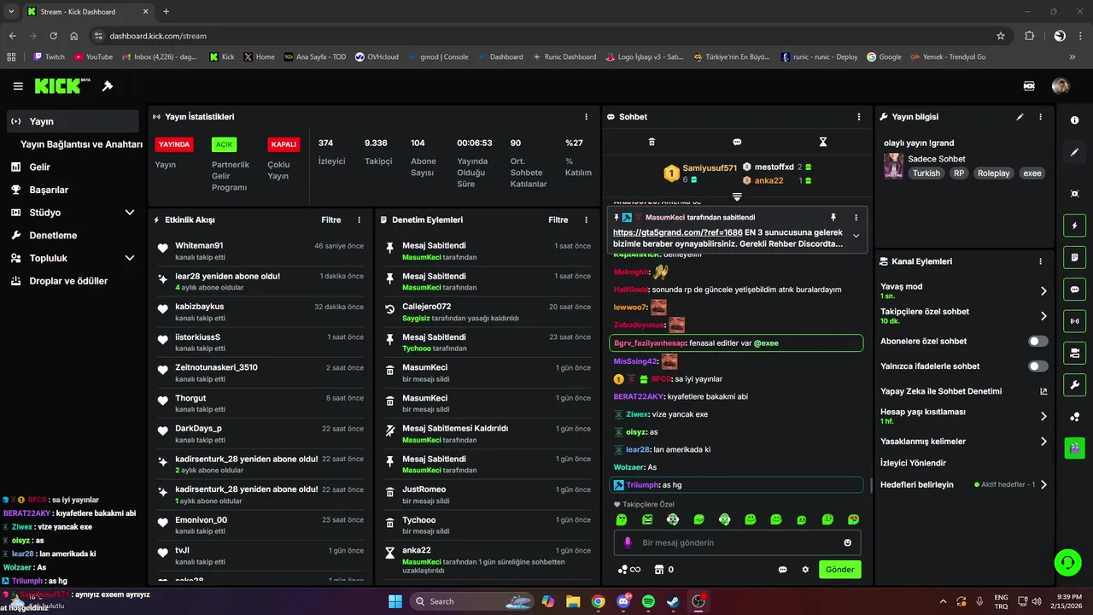Open the emoji picker in the message box
The height and width of the screenshot is (615, 1093).
click(848, 542)
